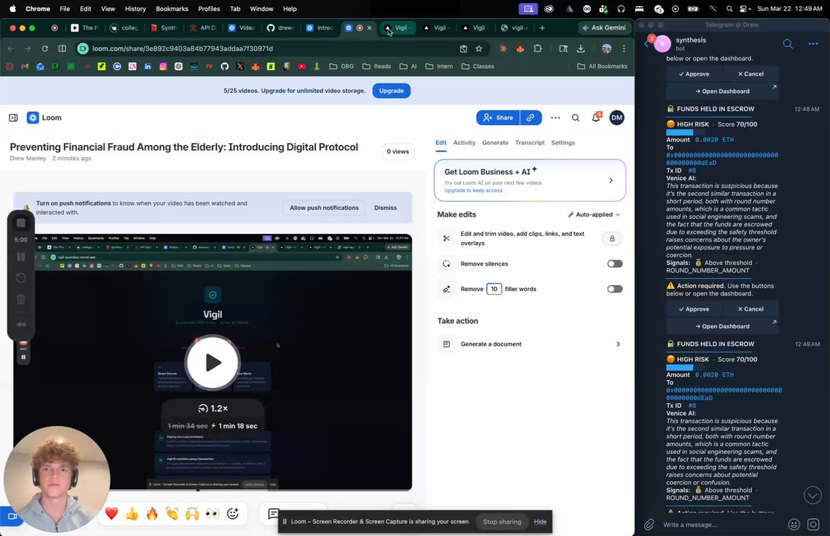
Task: Play the video with the big play button
Action: pyautogui.click(x=212, y=363)
